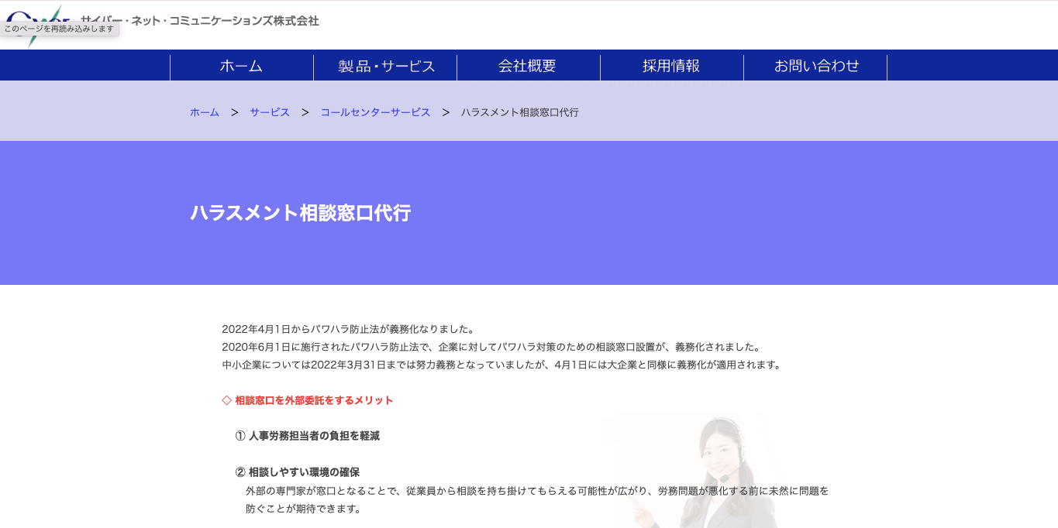Switch to the ホーム navigation tab

coord(241,67)
